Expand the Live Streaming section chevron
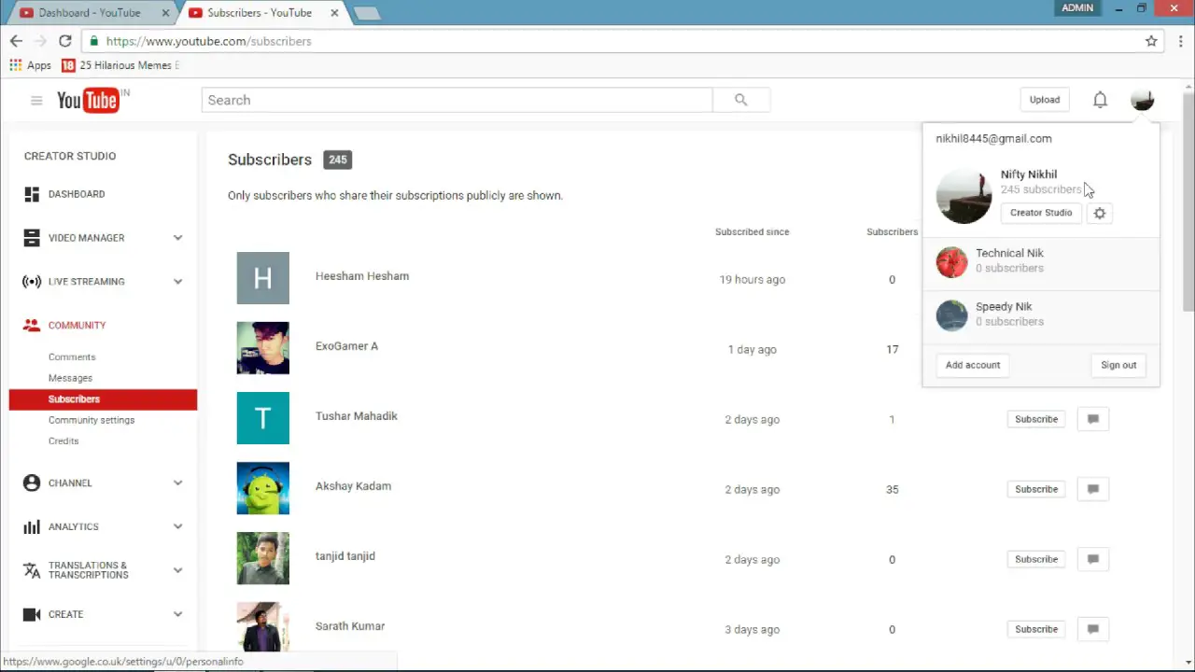 (x=177, y=282)
